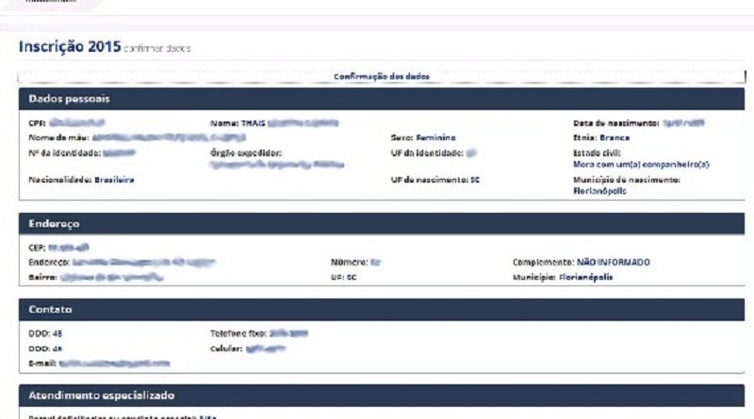754x419 pixels.
Task: Click the blurred E-mail address
Action: (114, 363)
